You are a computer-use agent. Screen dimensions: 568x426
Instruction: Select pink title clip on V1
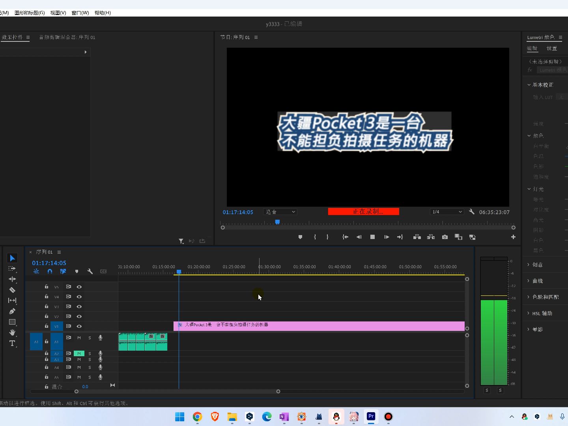pyautogui.click(x=319, y=326)
